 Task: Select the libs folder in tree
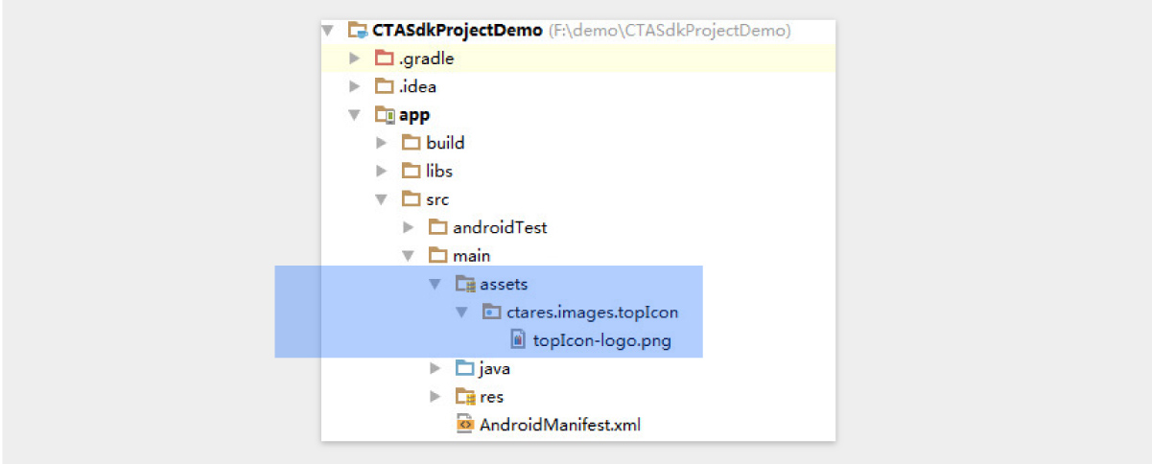click(439, 172)
